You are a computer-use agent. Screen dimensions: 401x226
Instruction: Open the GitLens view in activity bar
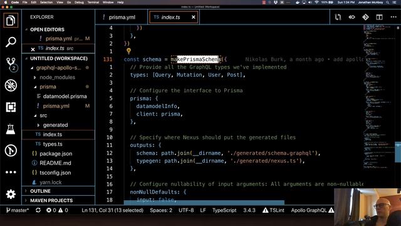coord(11,151)
